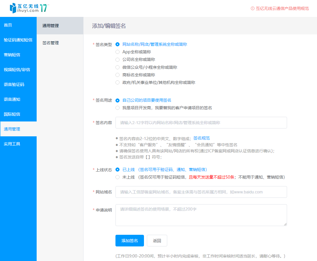Select the project developer signature purpose option
This screenshot has height=261, width=317.
117,108
